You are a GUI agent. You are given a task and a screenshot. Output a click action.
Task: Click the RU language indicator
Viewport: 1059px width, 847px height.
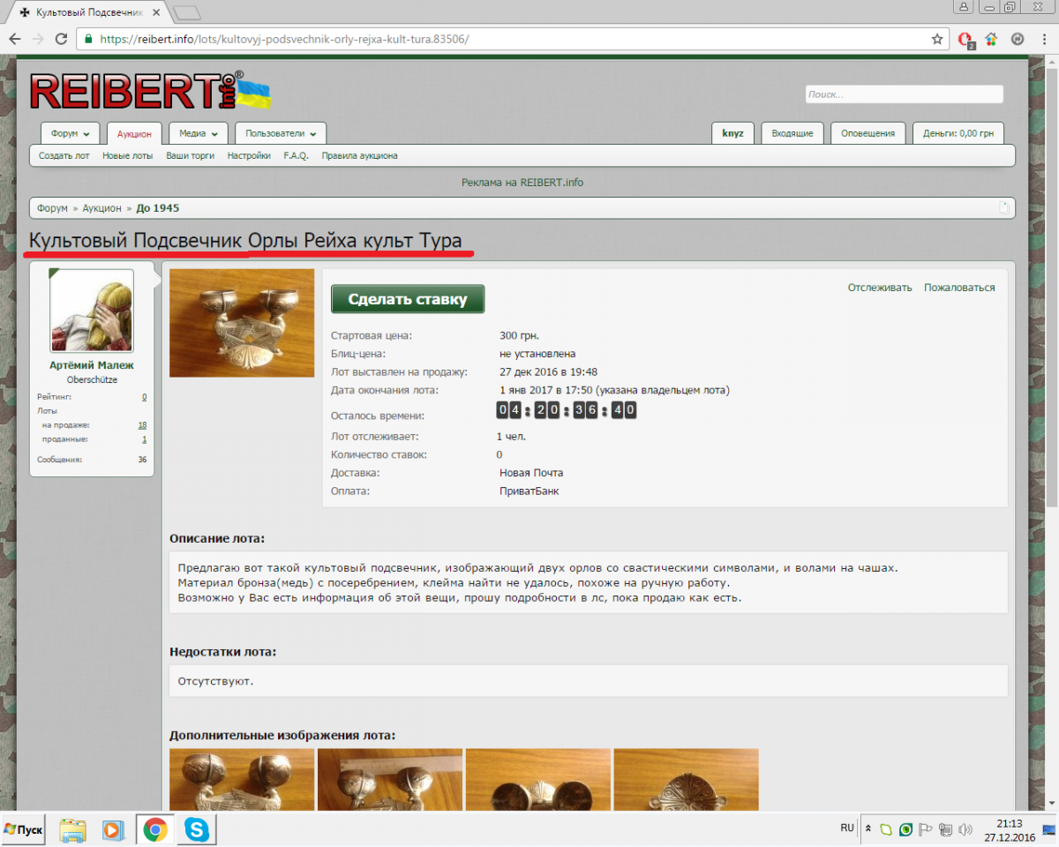[847, 828]
